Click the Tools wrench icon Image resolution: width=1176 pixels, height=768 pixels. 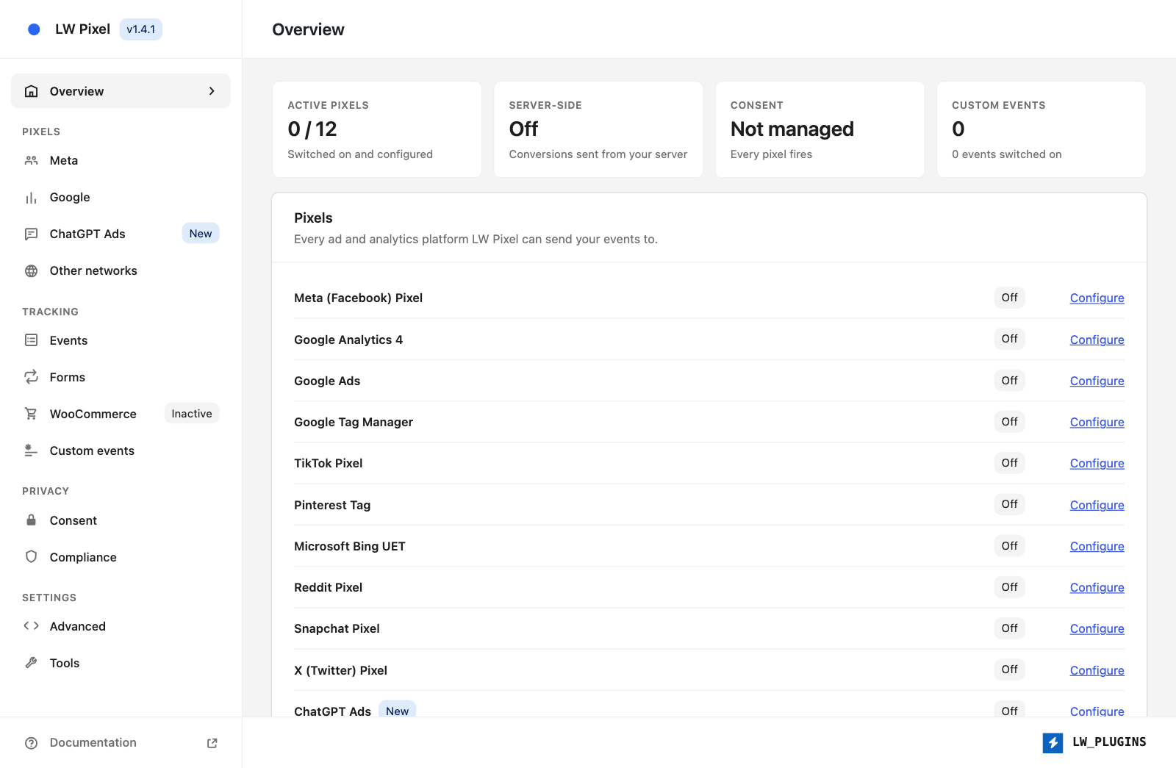coord(31,663)
